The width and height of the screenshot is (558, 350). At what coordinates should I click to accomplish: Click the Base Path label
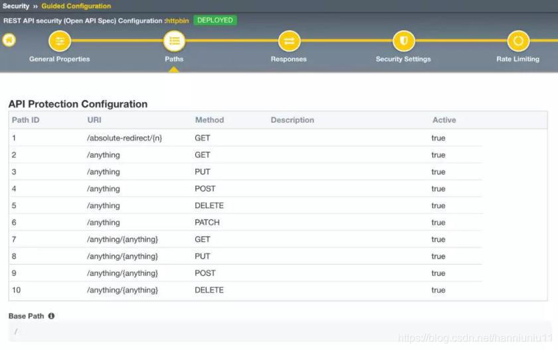[x=27, y=316]
